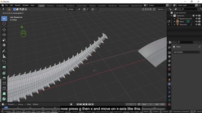The height and width of the screenshot is (113, 202).
Task: Disable Plane in renders
Action: click(x=199, y=22)
